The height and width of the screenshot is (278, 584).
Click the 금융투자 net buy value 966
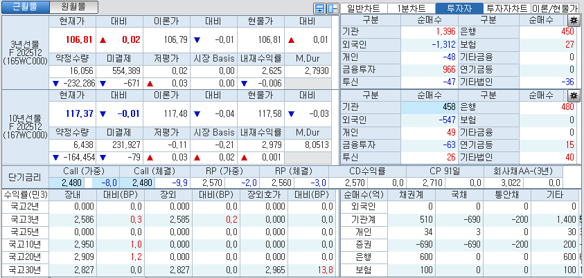(449, 69)
